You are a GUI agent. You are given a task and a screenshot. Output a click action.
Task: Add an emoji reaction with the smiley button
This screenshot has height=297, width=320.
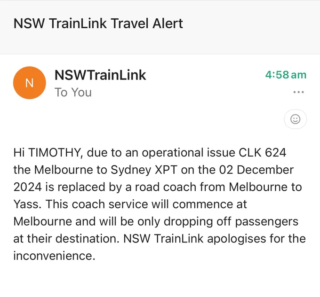pyautogui.click(x=295, y=119)
